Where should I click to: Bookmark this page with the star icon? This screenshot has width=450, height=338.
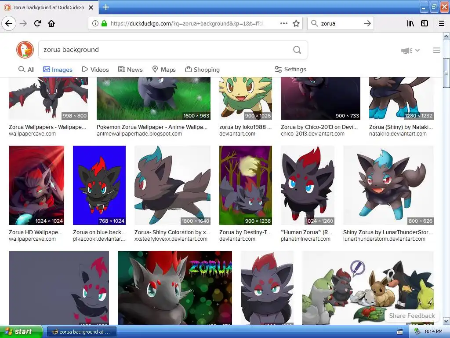296,23
